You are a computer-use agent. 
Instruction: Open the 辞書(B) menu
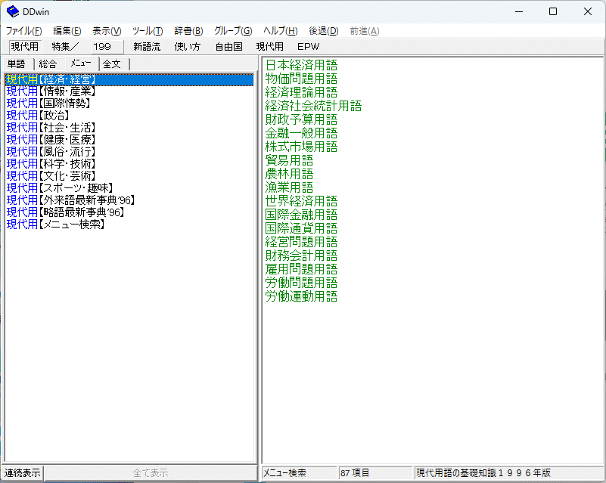188,31
